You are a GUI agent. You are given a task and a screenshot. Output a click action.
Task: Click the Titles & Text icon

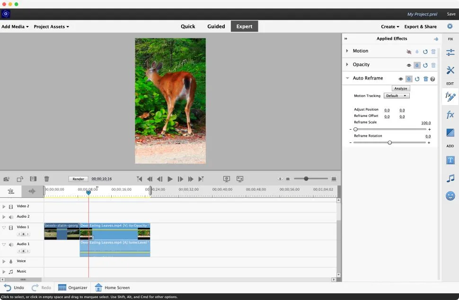pyautogui.click(x=450, y=160)
